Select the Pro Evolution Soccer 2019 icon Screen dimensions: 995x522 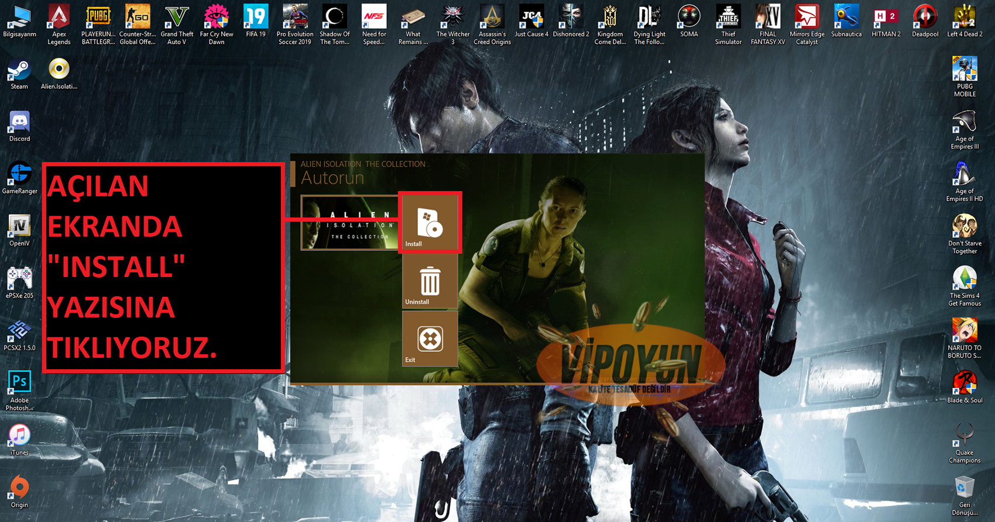[x=295, y=25]
